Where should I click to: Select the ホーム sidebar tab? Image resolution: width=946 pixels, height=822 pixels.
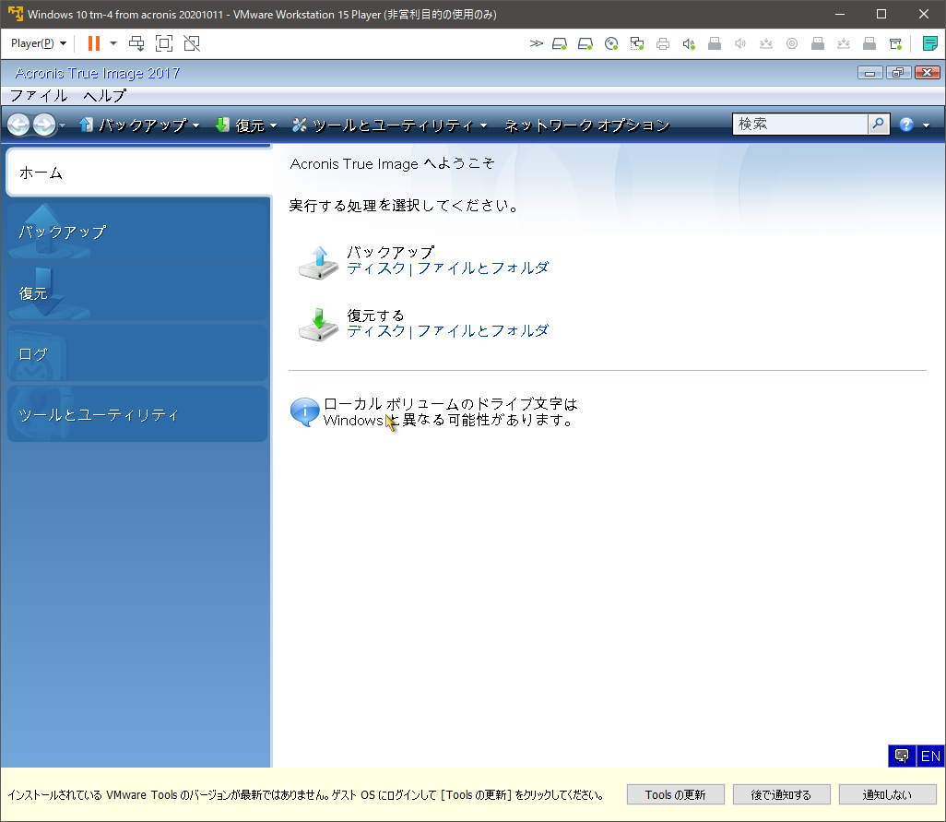(138, 173)
